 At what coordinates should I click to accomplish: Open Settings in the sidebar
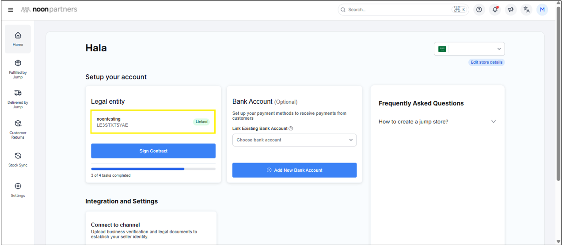[18, 190]
